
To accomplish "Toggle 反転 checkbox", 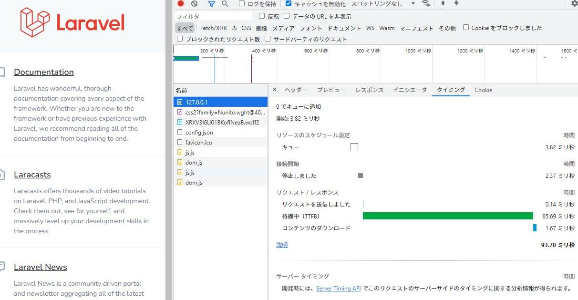I will pyautogui.click(x=262, y=16).
